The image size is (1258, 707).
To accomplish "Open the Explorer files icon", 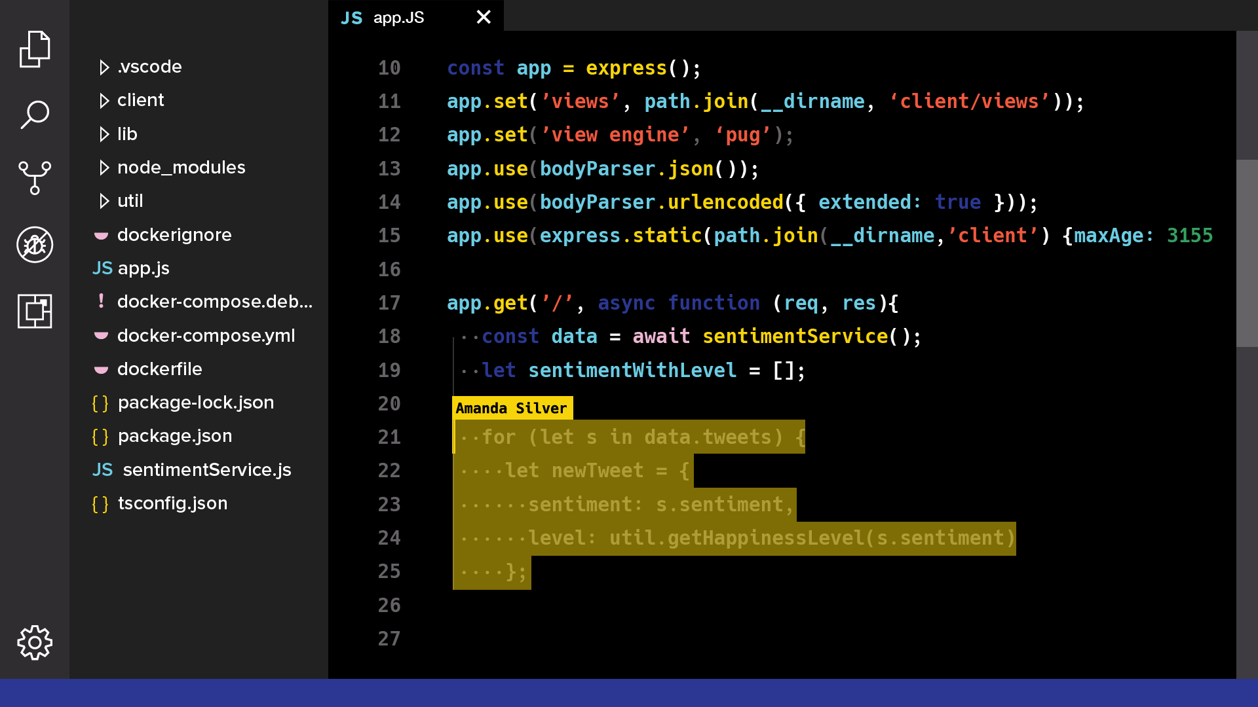I will point(35,49).
